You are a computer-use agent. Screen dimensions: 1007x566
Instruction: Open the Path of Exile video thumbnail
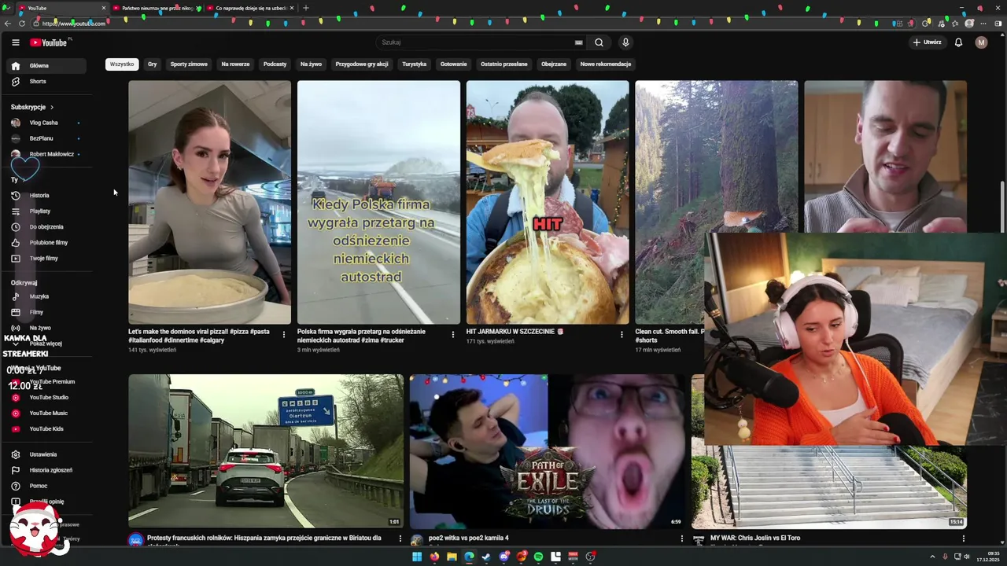click(546, 451)
